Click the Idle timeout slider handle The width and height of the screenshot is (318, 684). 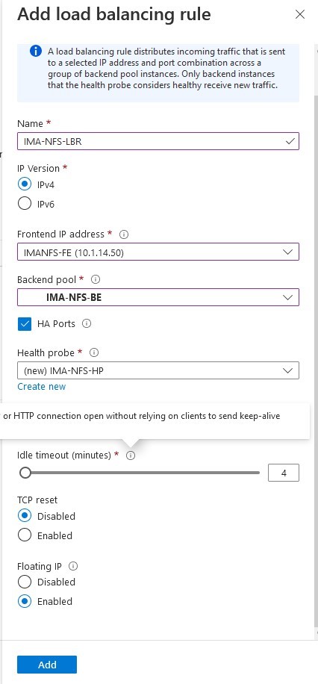point(25,473)
